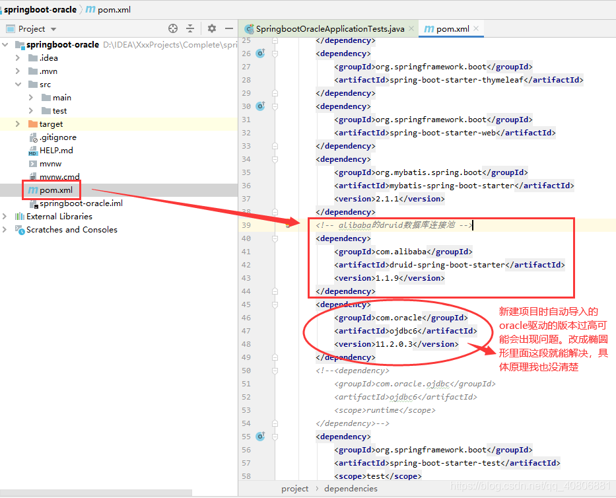This screenshot has width=616, height=498.
Task: Click 'dependencies' in the editor breadcrumb
Action: click(x=351, y=489)
